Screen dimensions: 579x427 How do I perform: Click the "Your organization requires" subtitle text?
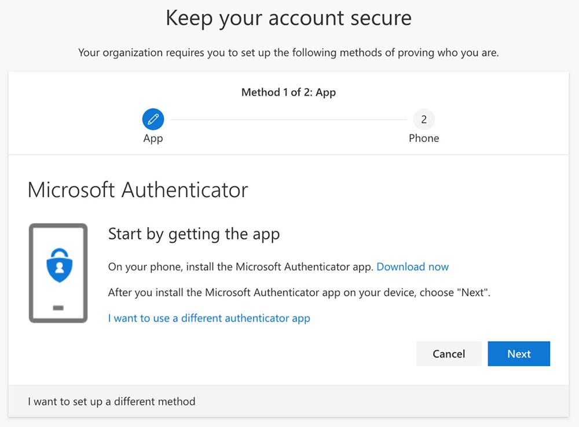288,53
